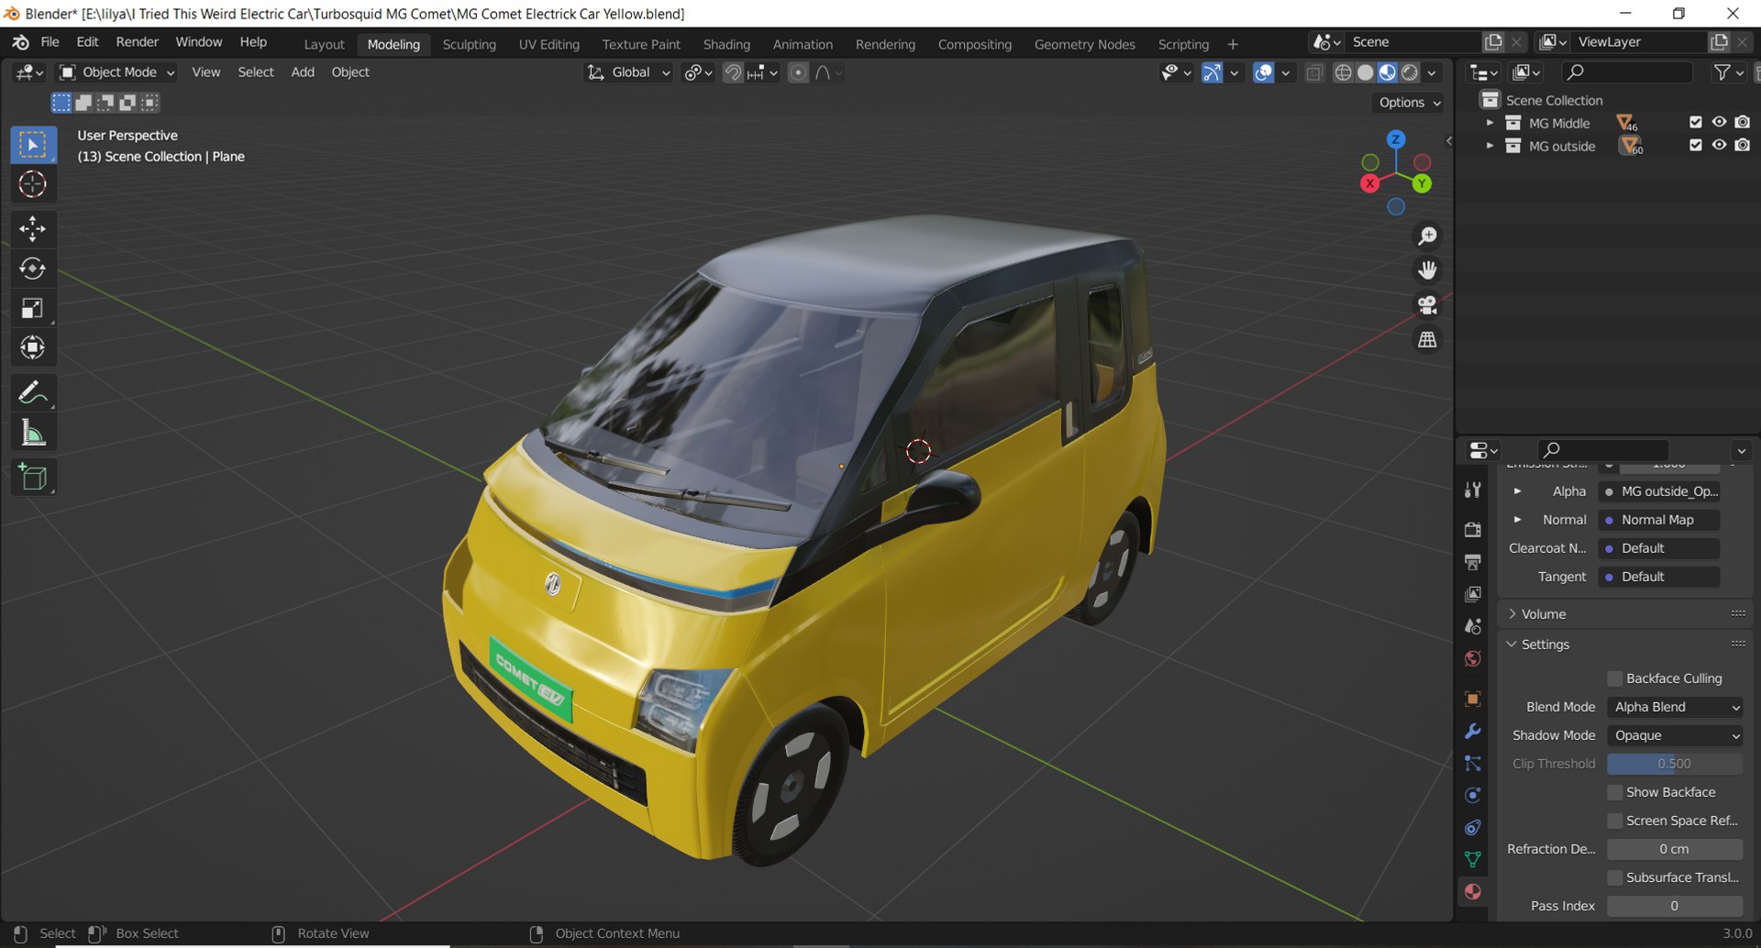Toggle show overlays button
This screenshot has height=948, width=1761.
[1263, 72]
